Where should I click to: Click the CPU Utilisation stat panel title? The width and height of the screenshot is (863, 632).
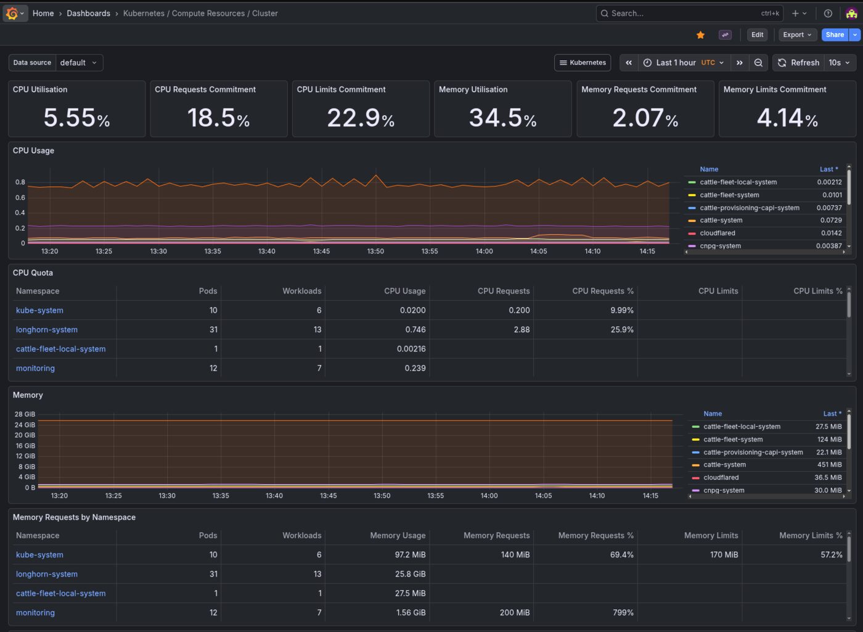(x=40, y=89)
